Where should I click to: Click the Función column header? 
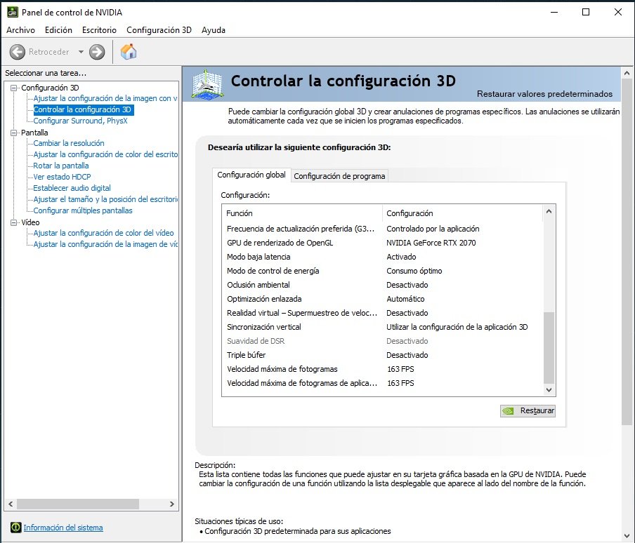coord(302,213)
